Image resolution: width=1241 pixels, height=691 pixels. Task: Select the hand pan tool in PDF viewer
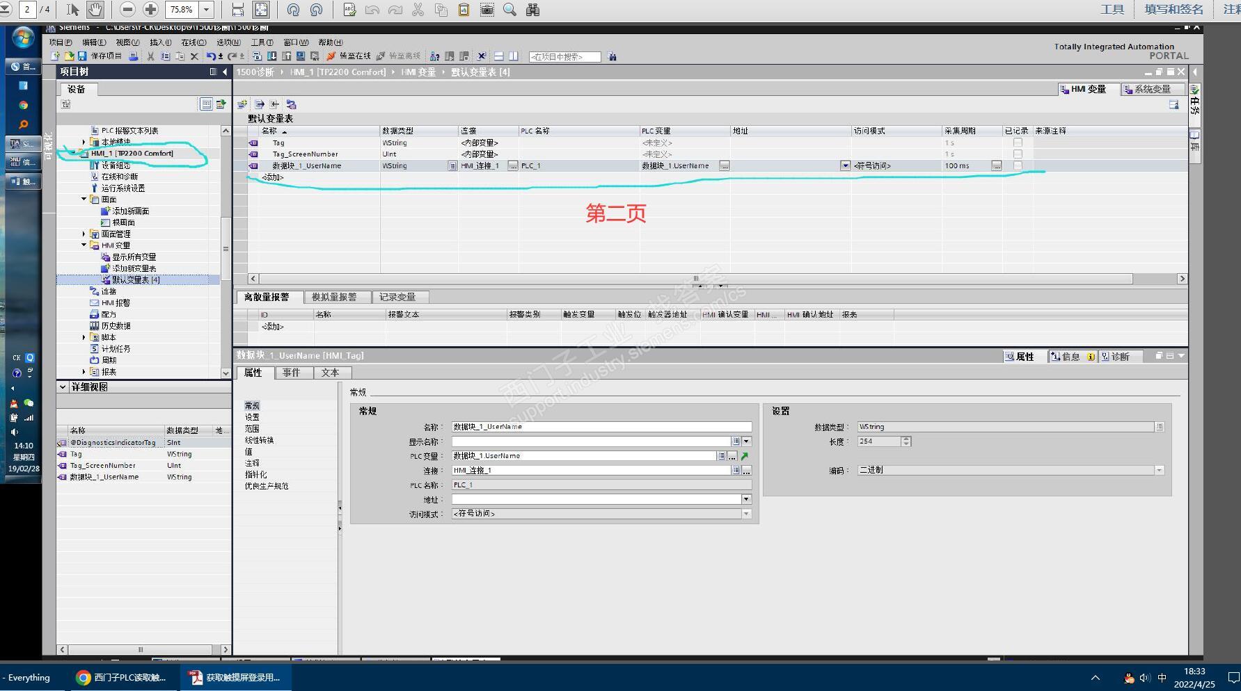click(95, 10)
